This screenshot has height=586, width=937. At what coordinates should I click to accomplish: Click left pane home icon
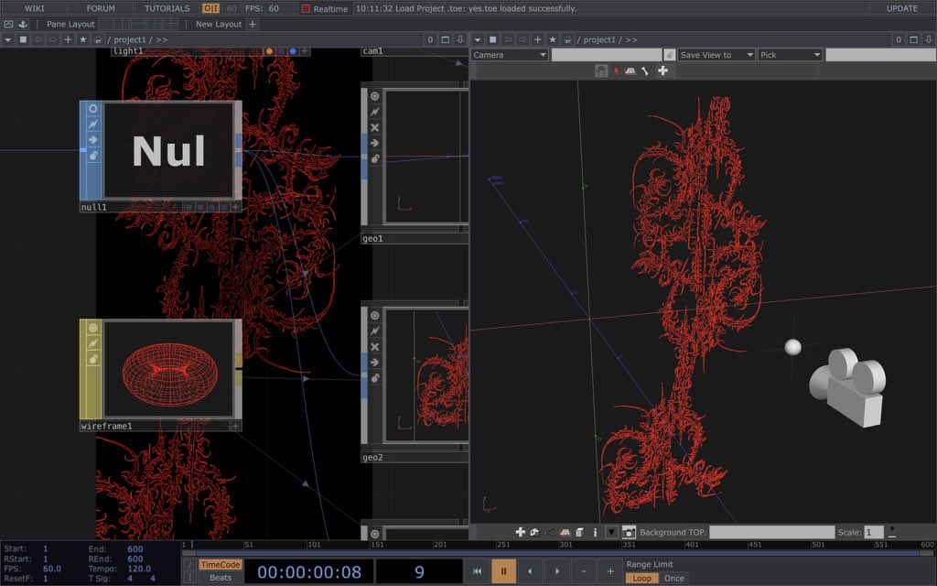click(x=97, y=39)
